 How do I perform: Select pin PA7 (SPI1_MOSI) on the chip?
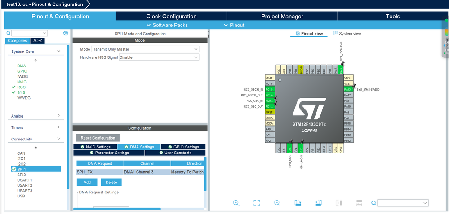[301, 149]
